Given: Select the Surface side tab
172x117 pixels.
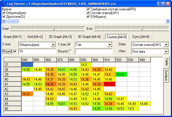Looking at the screenshot, I should [166, 75].
